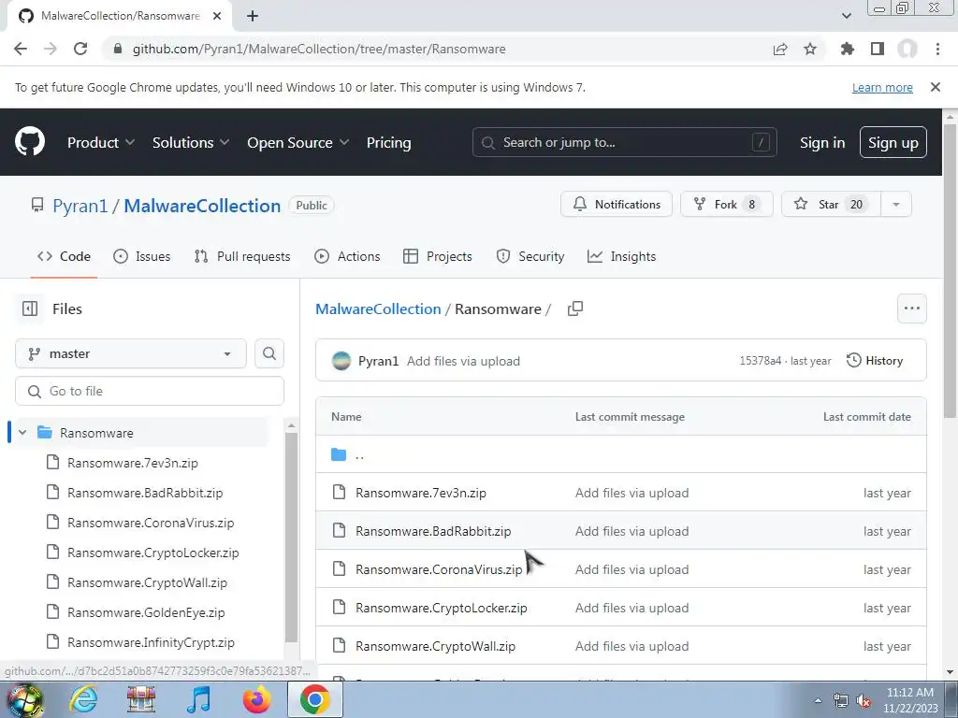Collapse the Ransomware folder in tree

[x=22, y=433]
